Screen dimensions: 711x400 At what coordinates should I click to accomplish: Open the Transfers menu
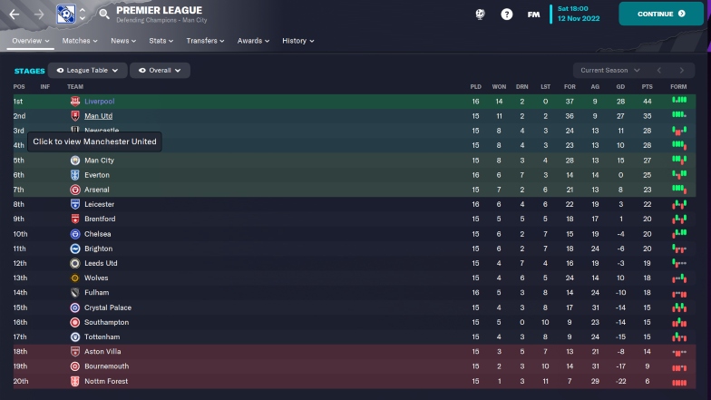click(x=205, y=41)
